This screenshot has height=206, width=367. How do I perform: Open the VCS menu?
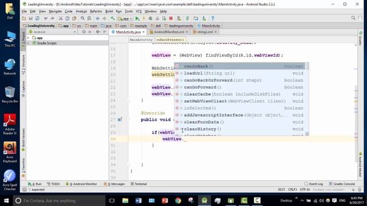[x=139, y=11]
